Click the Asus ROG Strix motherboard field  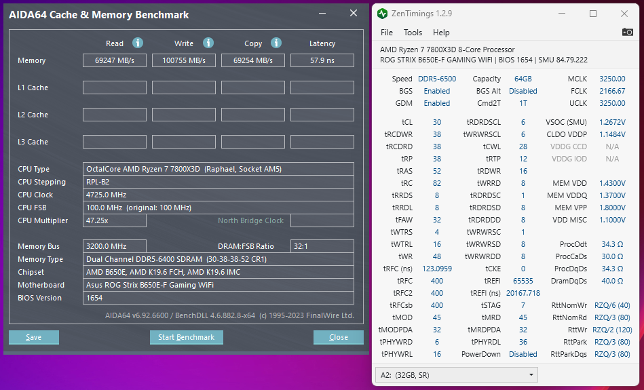(x=218, y=285)
